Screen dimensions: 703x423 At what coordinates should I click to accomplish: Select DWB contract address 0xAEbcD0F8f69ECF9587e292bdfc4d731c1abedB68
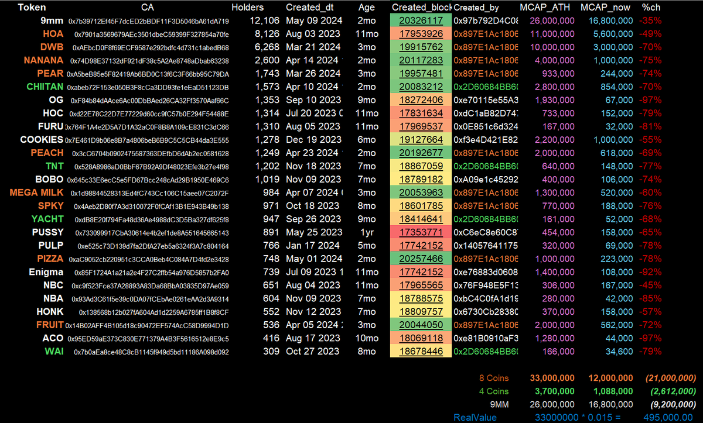pyautogui.click(x=151, y=47)
